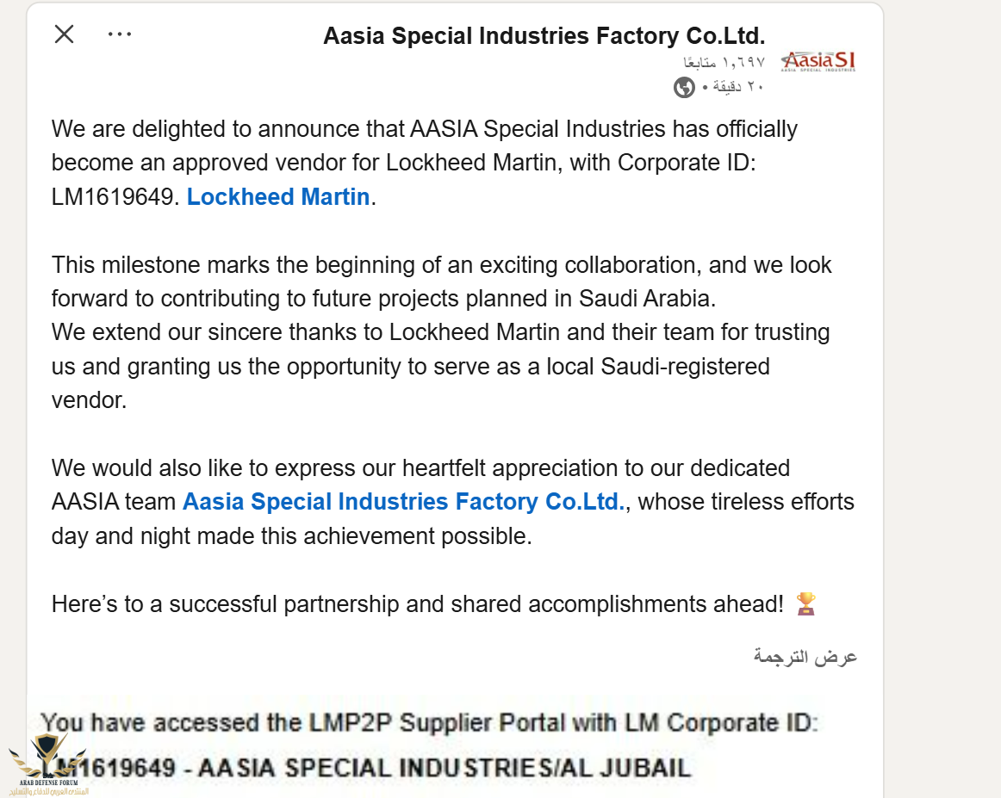Click the Arabic followers count text

(724, 62)
